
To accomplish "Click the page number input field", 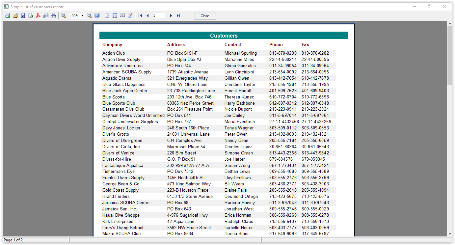I will point(158,16).
